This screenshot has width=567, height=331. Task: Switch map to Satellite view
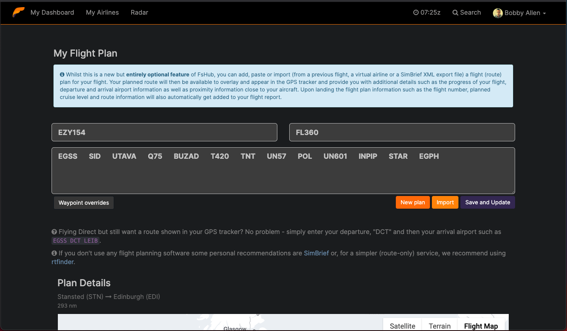coord(402,325)
